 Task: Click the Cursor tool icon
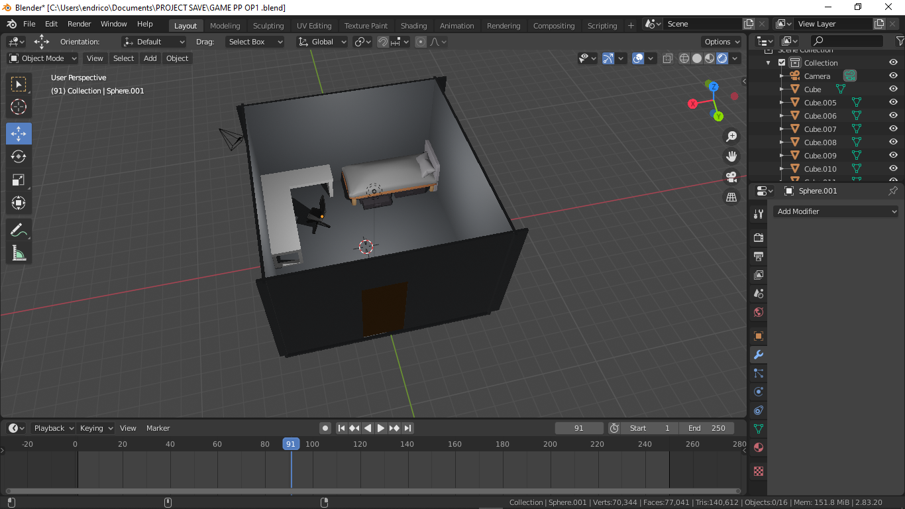coord(19,107)
